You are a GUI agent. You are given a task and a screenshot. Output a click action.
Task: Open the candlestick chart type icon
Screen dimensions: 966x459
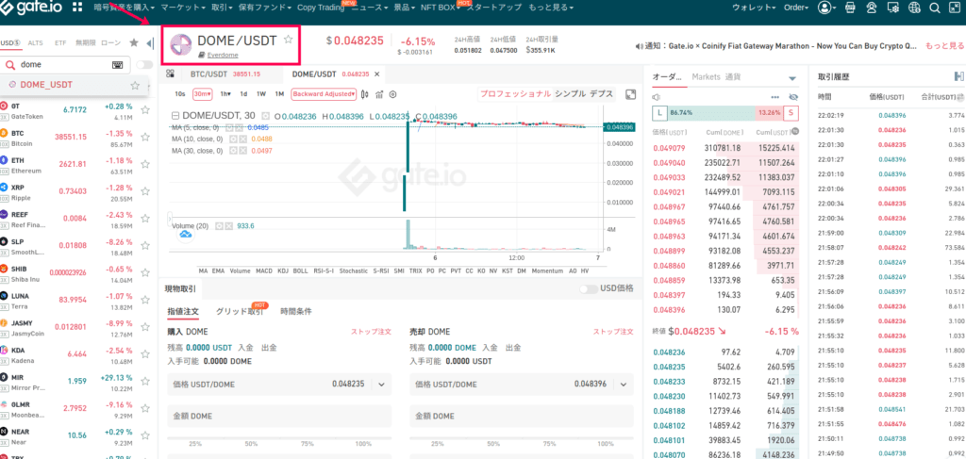coord(365,94)
